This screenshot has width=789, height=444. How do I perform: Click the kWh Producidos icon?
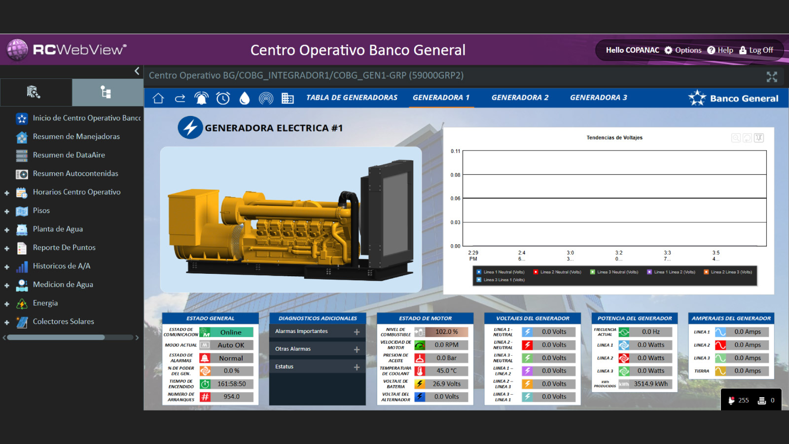click(624, 384)
